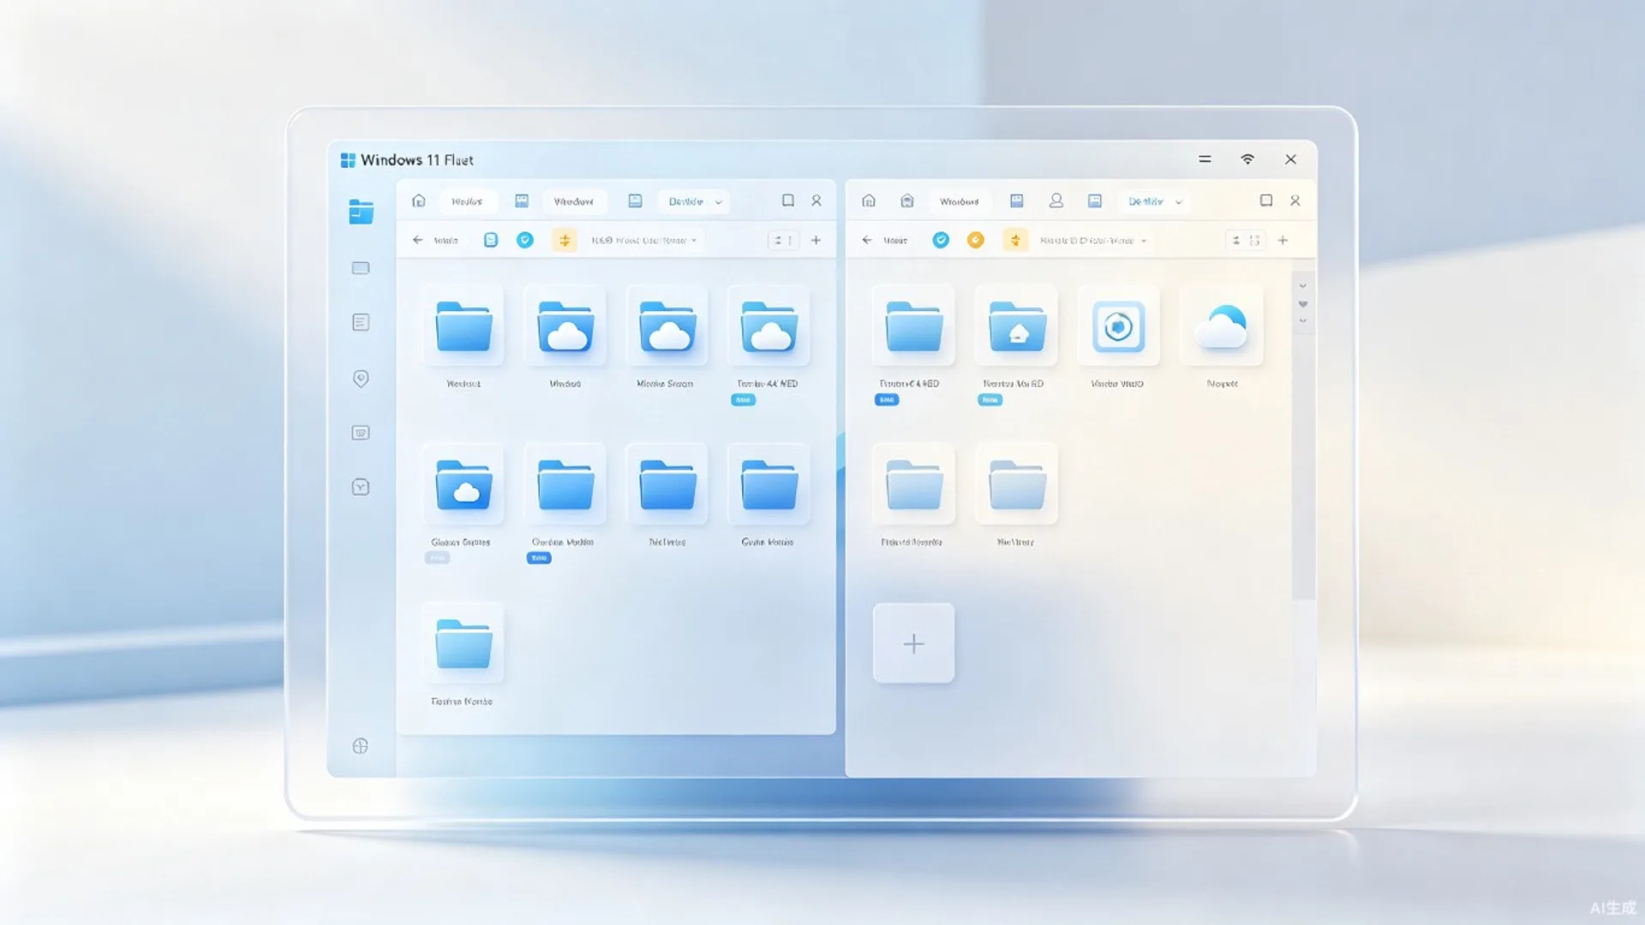Switch view mode in the right pane toolbar
The image size is (1645, 925).
pyautogui.click(x=1245, y=241)
